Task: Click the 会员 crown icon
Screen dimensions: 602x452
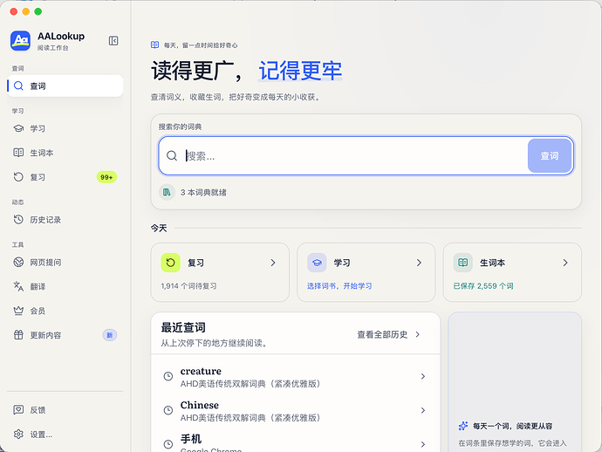Action: 18,311
